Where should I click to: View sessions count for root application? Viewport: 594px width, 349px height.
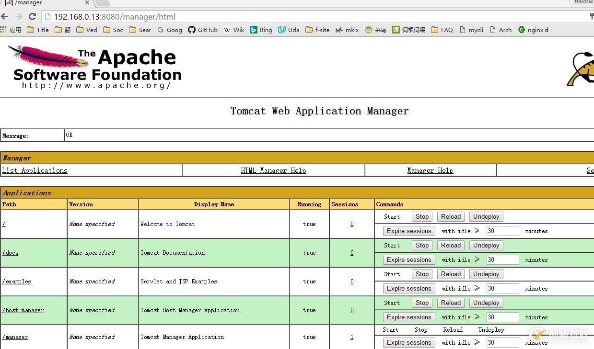[x=352, y=224]
